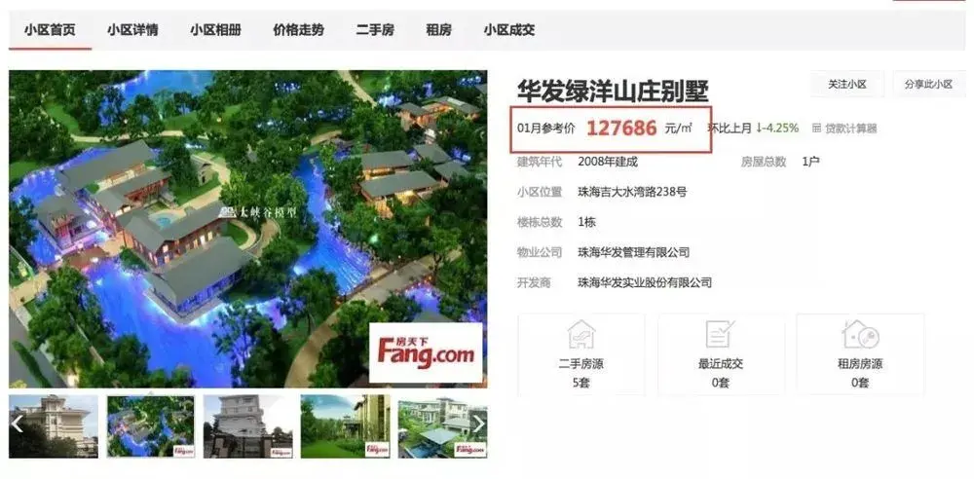
Task: Show next thumbnails with right arrow
Action: tap(479, 424)
